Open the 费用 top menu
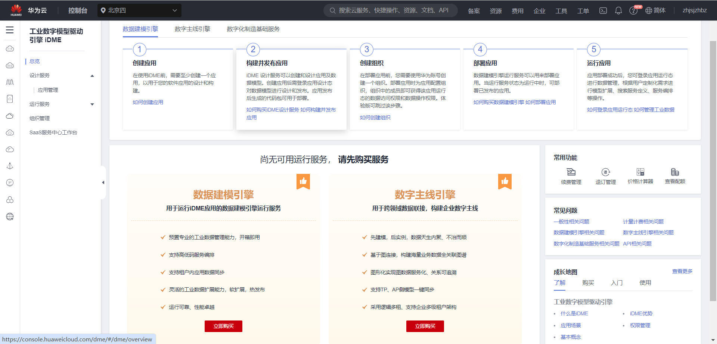The image size is (717, 344). point(517,11)
